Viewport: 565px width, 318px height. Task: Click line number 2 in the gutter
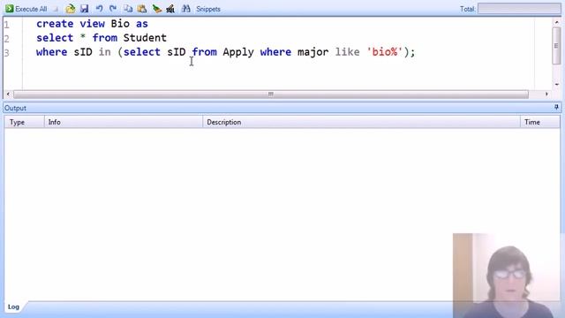coord(6,39)
